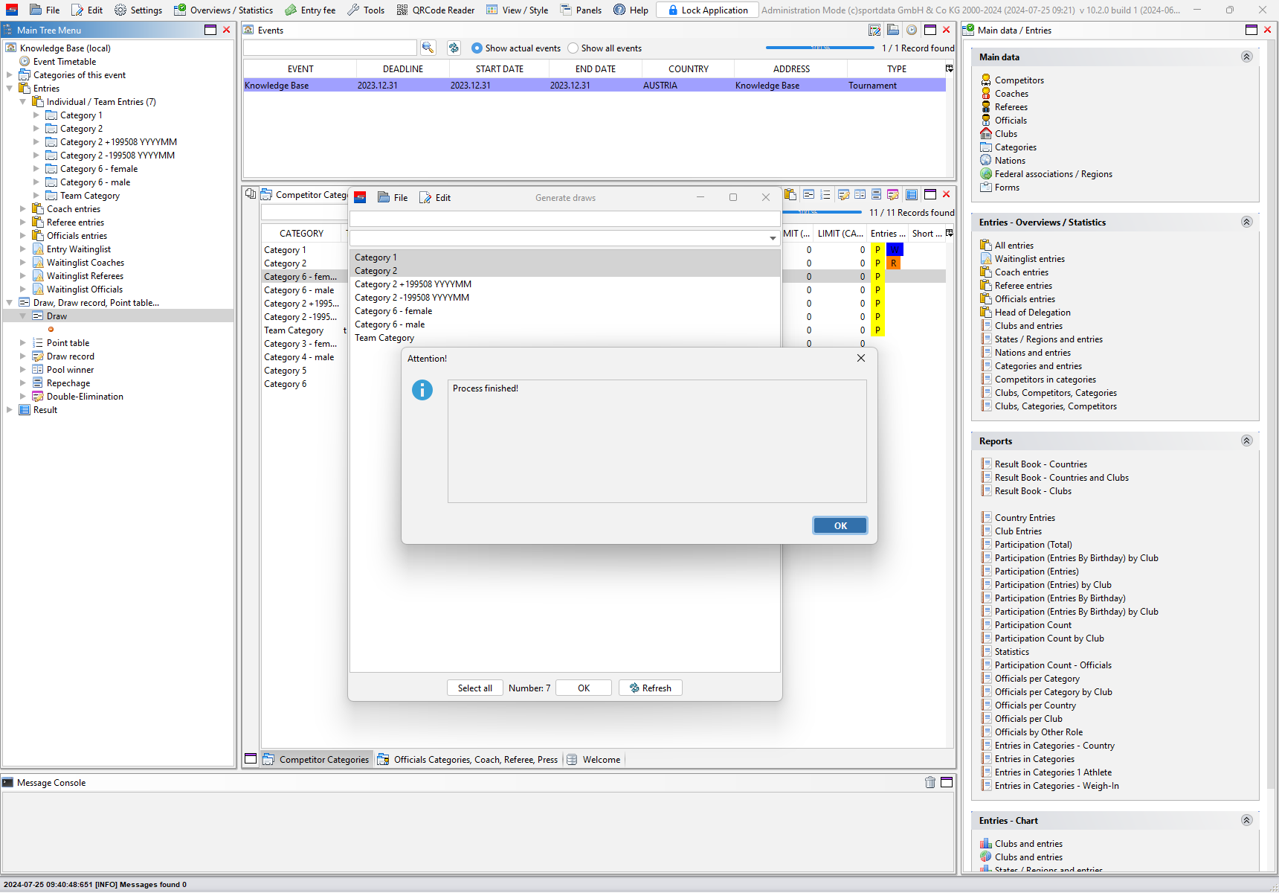Expand Category 6 - male under Entries tree

[36, 182]
